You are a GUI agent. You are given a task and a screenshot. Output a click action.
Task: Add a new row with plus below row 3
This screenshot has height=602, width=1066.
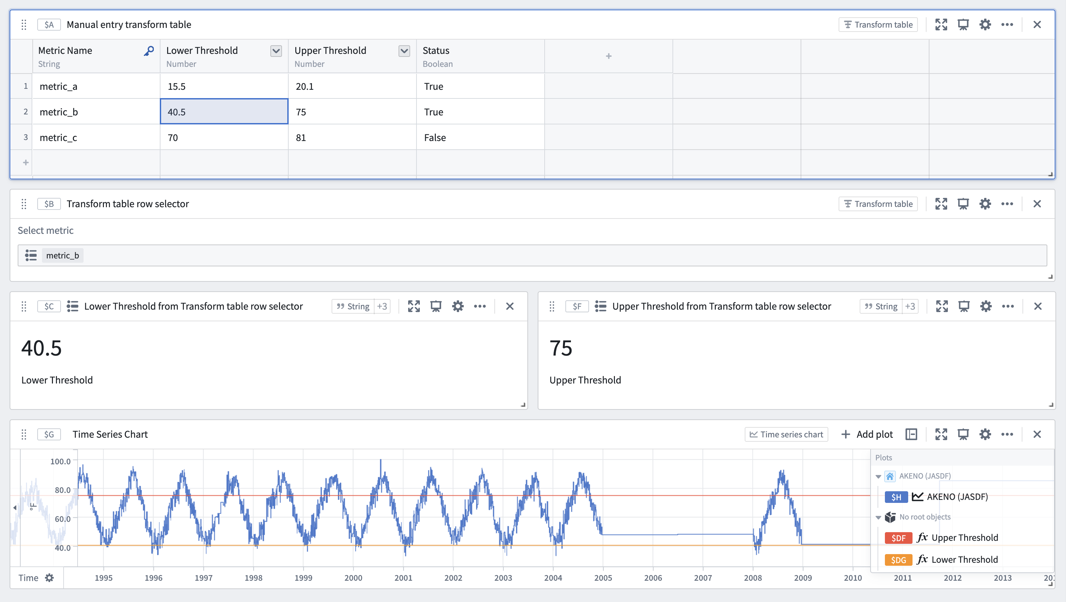[x=26, y=163]
